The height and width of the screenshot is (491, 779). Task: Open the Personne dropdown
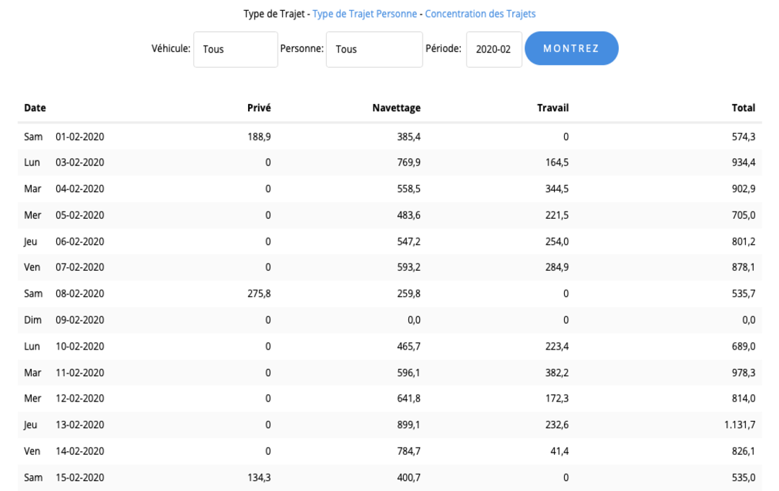pos(374,50)
